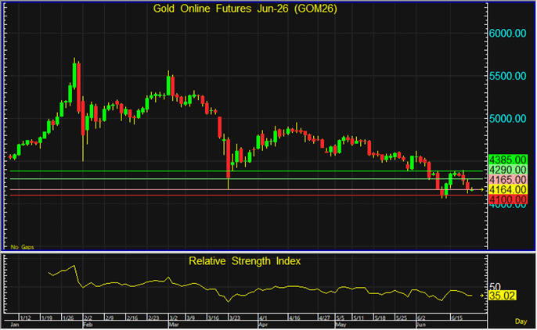The height and width of the screenshot is (330, 537).
Task: Click the Feb month label
Action: pyautogui.click(x=88, y=325)
